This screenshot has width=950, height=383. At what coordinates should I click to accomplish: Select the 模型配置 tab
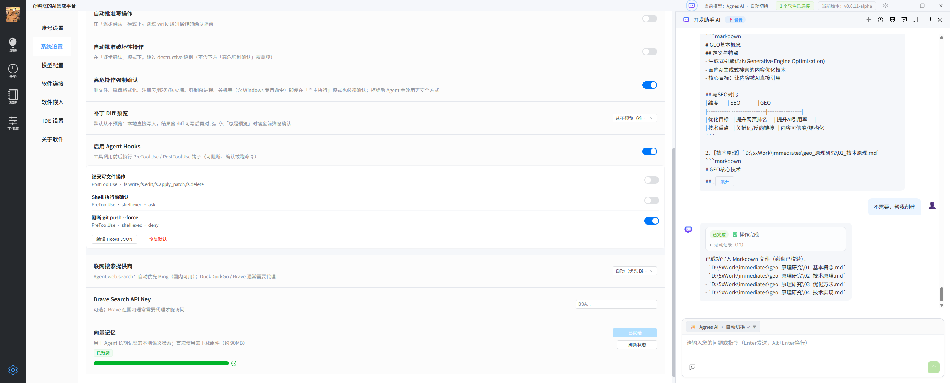pyautogui.click(x=52, y=65)
